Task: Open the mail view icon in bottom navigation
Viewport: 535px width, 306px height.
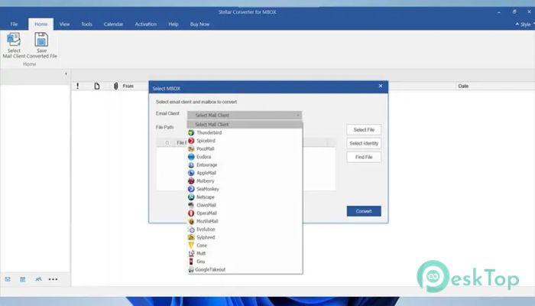Action: [x=8, y=279]
